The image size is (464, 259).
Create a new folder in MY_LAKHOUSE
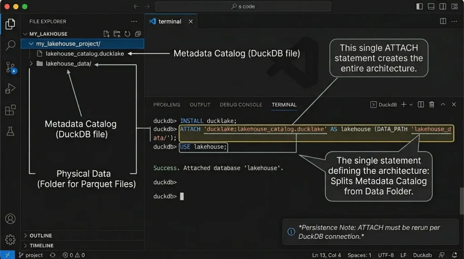click(x=117, y=34)
